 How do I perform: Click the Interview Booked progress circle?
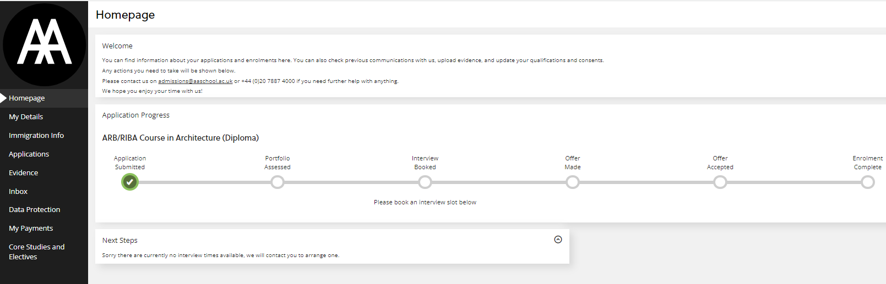(x=425, y=182)
